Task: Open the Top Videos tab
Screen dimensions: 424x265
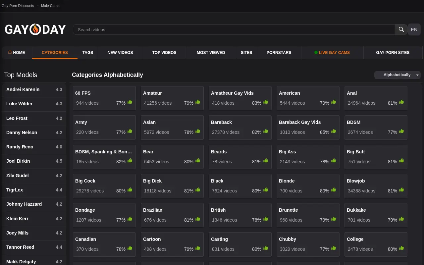Action: [x=164, y=52]
